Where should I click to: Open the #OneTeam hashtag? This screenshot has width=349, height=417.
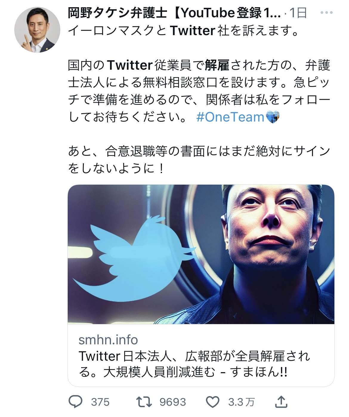(230, 117)
